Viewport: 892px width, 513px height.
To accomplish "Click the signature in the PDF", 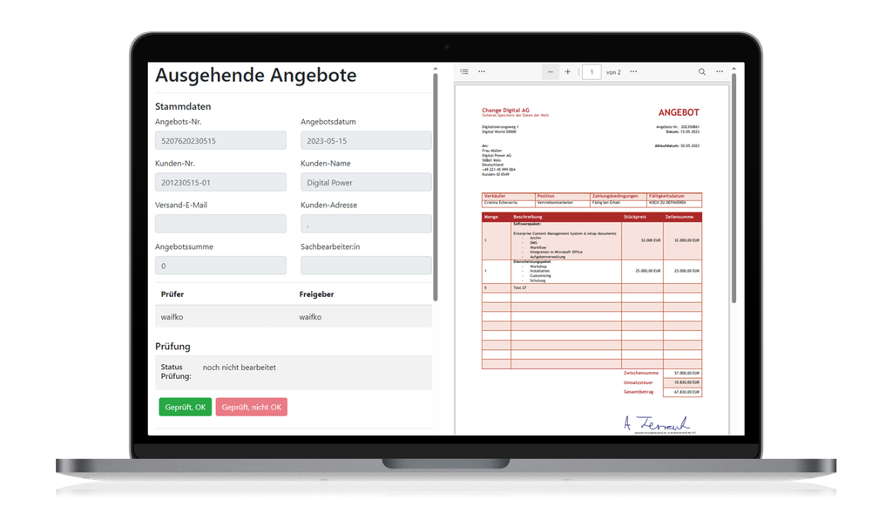I will (657, 423).
